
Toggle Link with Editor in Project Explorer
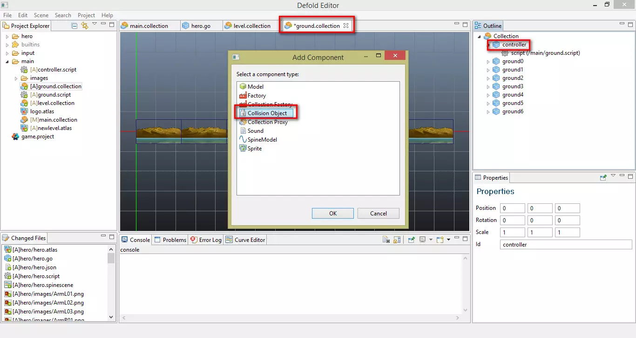(x=84, y=26)
